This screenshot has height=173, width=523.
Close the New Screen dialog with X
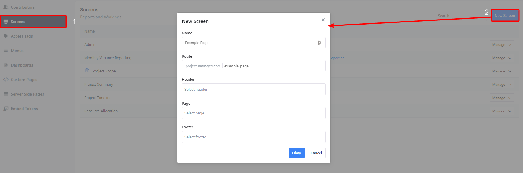323,20
